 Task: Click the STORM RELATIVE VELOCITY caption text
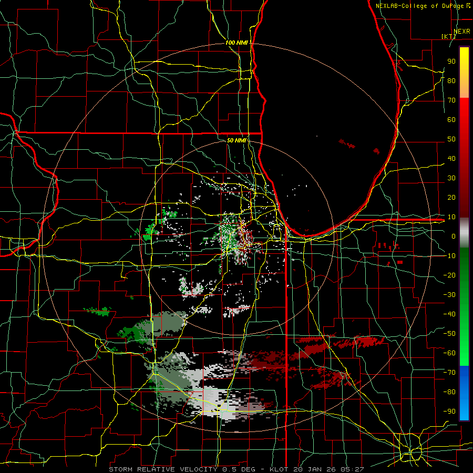point(163,469)
